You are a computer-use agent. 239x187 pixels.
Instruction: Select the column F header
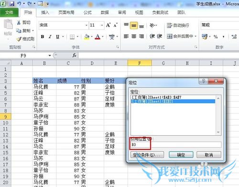click(140, 63)
